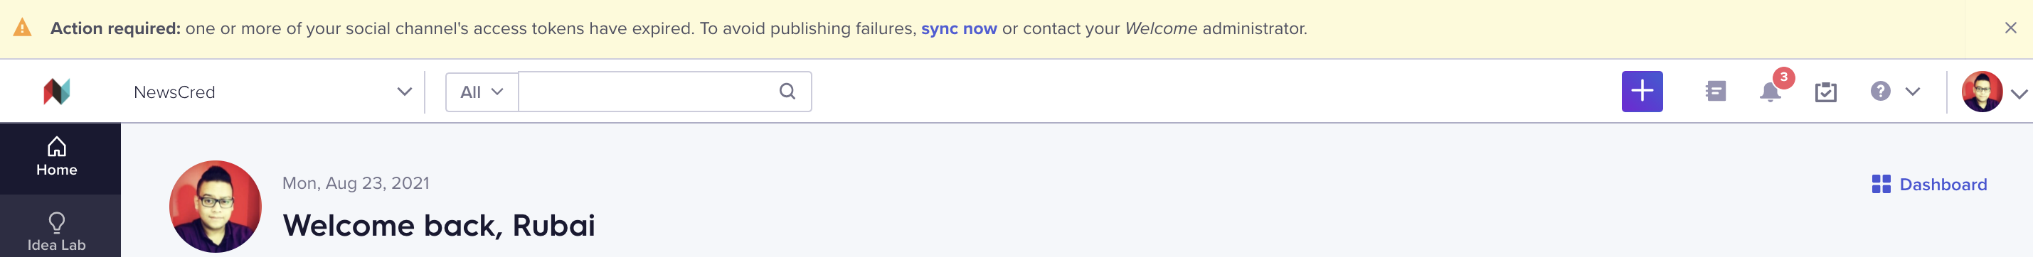Go to Home in the sidebar
Image resolution: width=2033 pixels, height=257 pixels.
[x=57, y=158]
